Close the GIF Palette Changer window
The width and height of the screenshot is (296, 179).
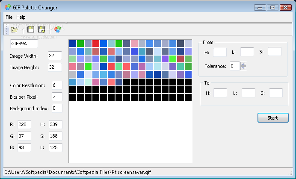(x=286, y=8)
